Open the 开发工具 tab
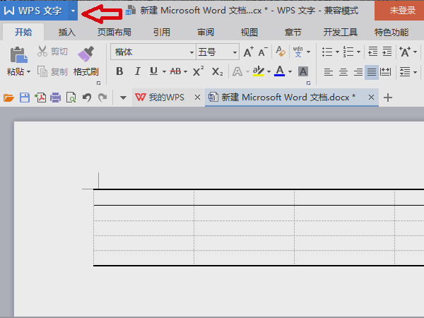 click(341, 33)
